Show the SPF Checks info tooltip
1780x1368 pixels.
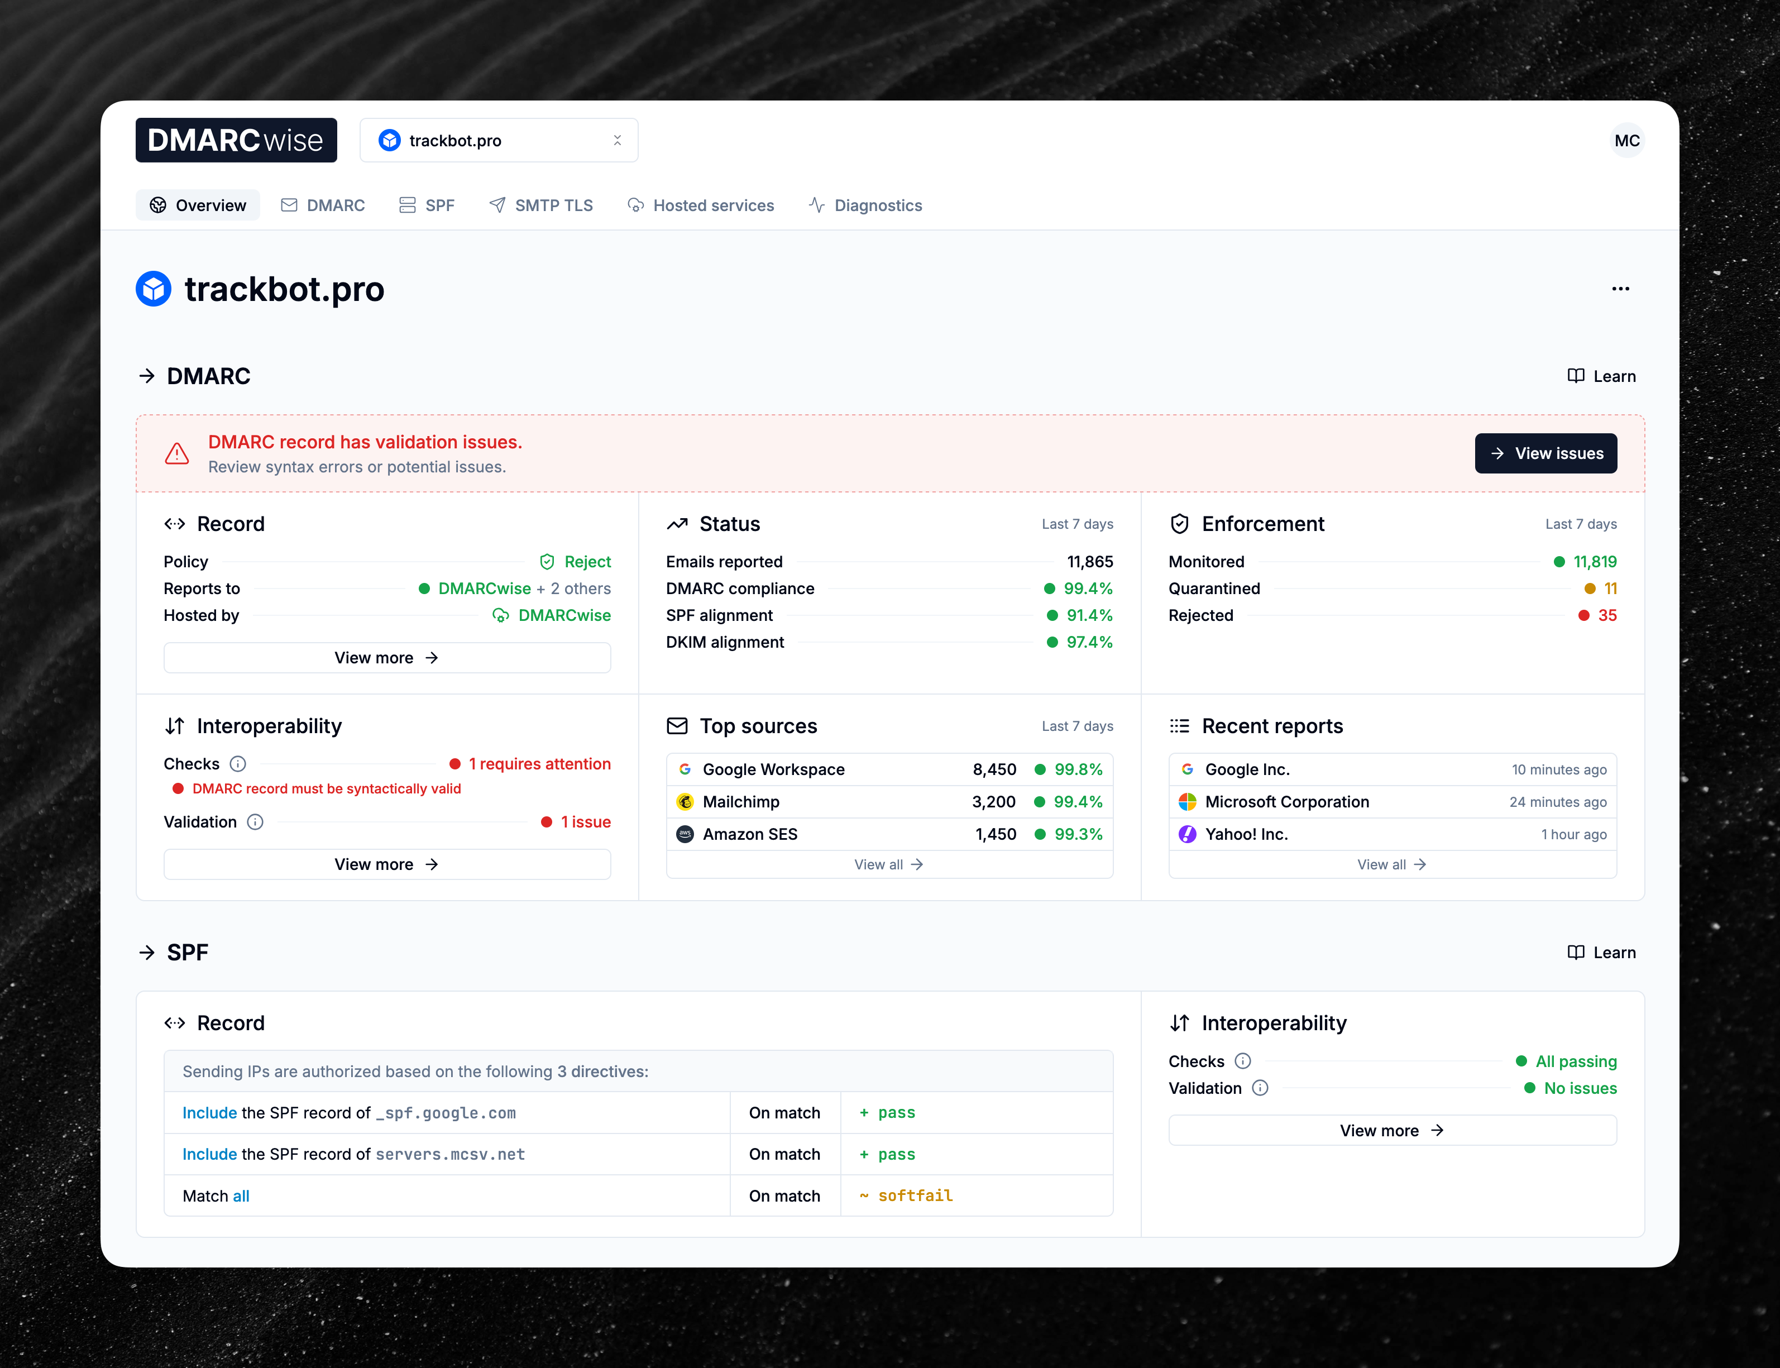[x=1242, y=1061]
